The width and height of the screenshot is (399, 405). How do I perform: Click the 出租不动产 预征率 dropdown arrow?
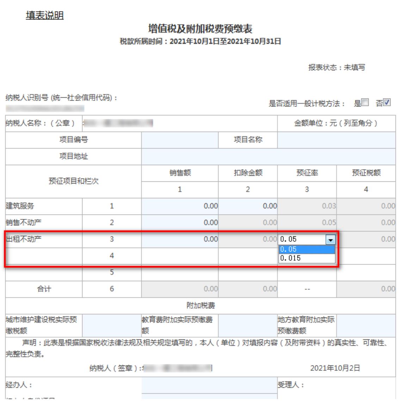point(331,240)
